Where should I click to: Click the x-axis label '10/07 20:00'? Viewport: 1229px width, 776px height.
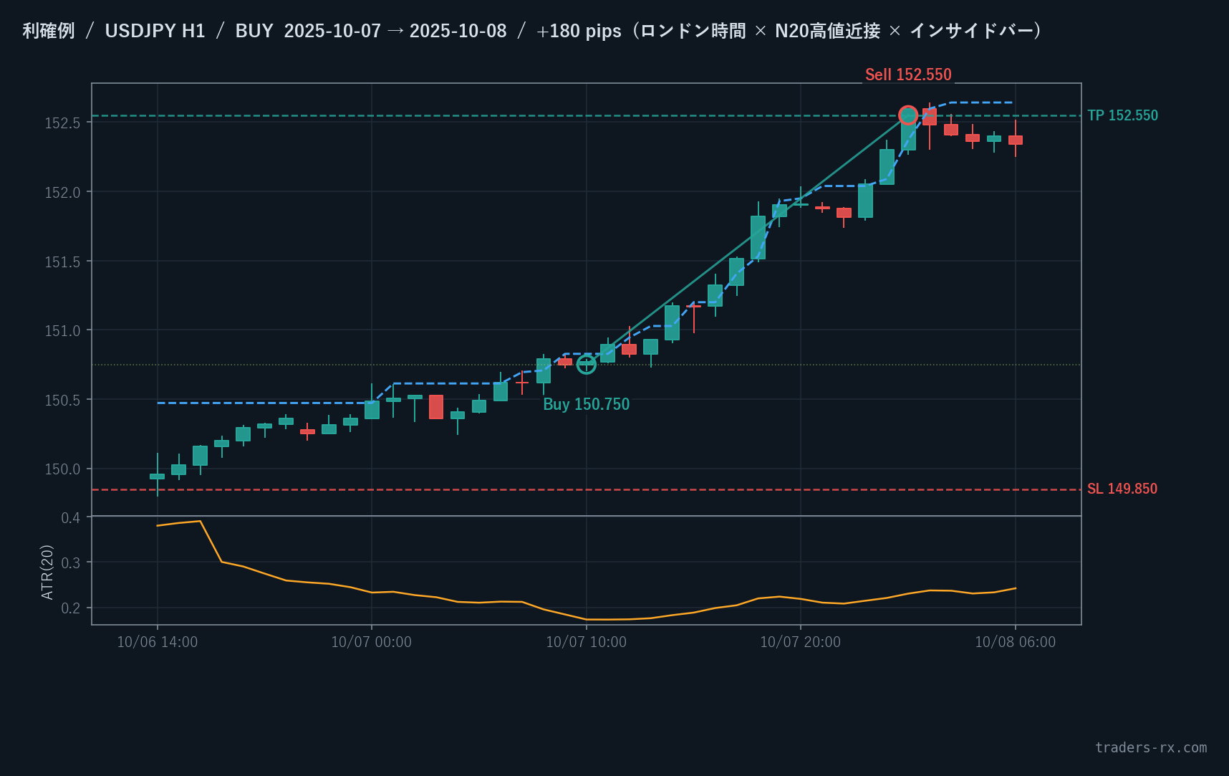(x=800, y=642)
